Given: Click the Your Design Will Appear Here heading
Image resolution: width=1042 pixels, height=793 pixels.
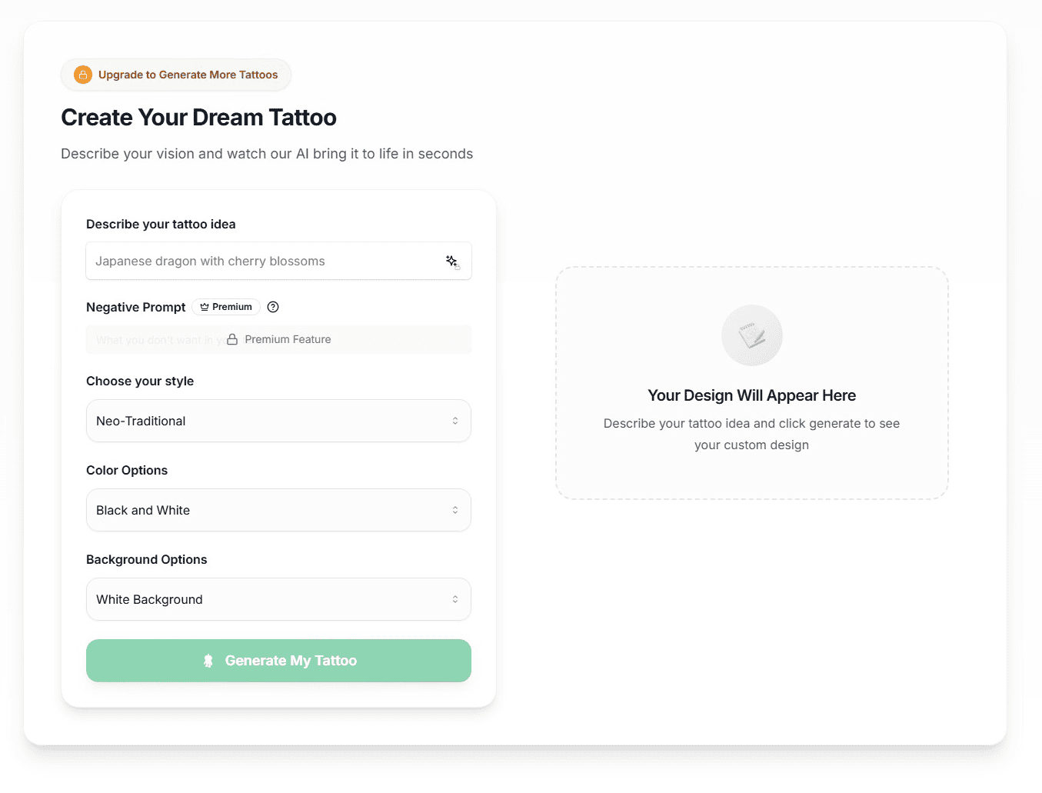Looking at the screenshot, I should tap(751, 395).
